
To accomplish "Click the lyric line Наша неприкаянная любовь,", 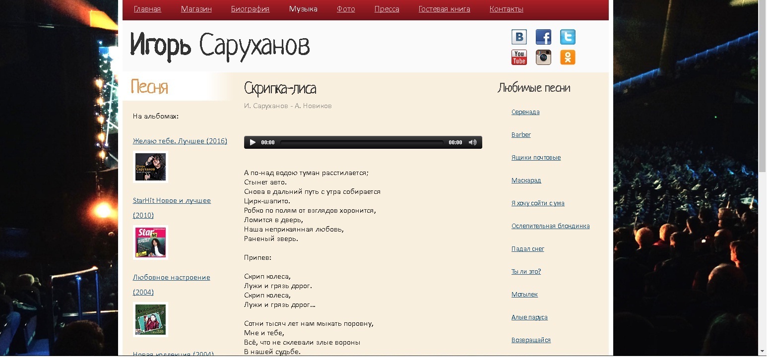I will (294, 230).
